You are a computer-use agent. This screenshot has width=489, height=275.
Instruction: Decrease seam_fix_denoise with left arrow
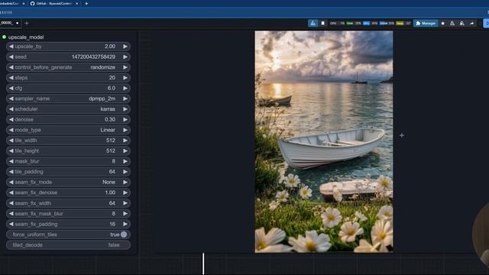pos(11,192)
